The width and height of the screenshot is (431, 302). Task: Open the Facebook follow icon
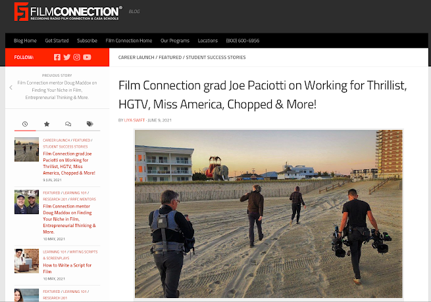click(57, 57)
